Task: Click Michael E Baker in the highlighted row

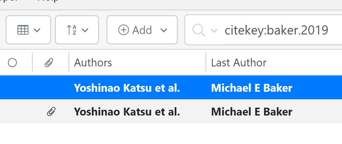Action: click(x=251, y=88)
